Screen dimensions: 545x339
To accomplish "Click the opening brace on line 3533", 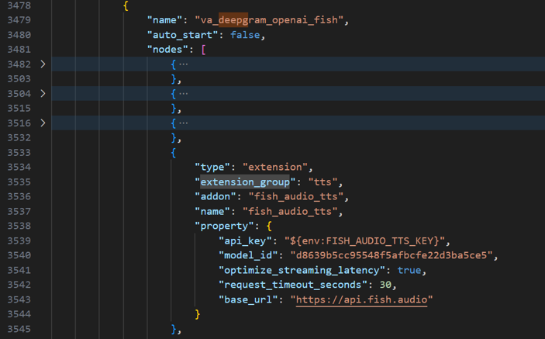I will point(174,153).
